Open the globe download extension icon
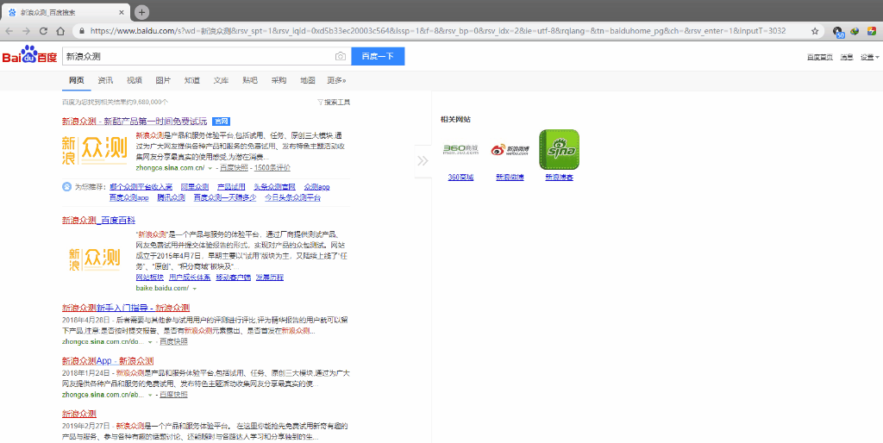The height and width of the screenshot is (443, 883). (x=855, y=31)
